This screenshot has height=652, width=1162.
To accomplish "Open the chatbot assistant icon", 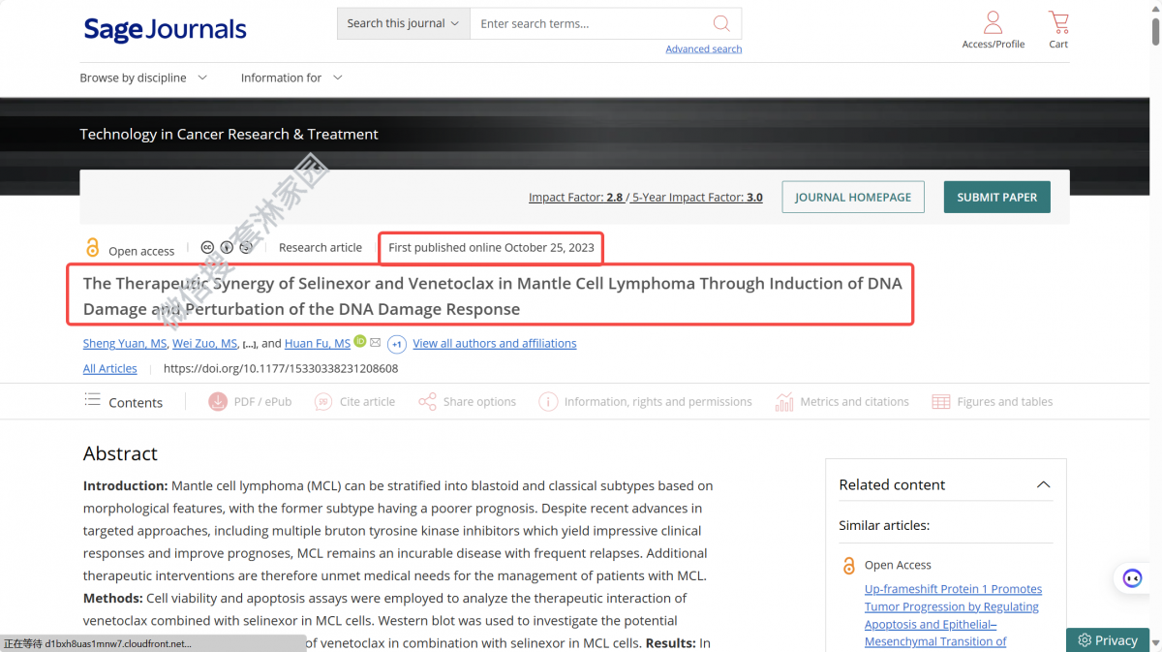I will [x=1132, y=577].
